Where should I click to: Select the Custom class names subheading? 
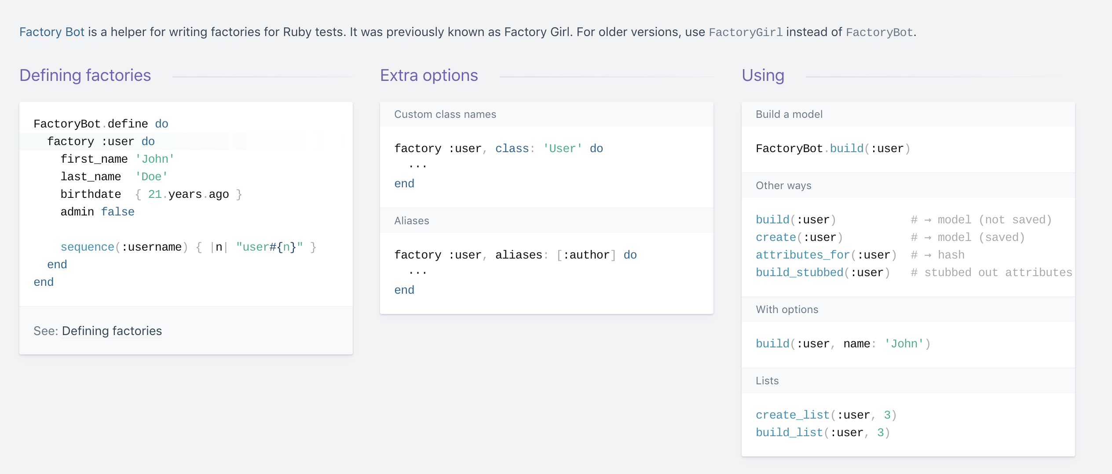click(445, 114)
